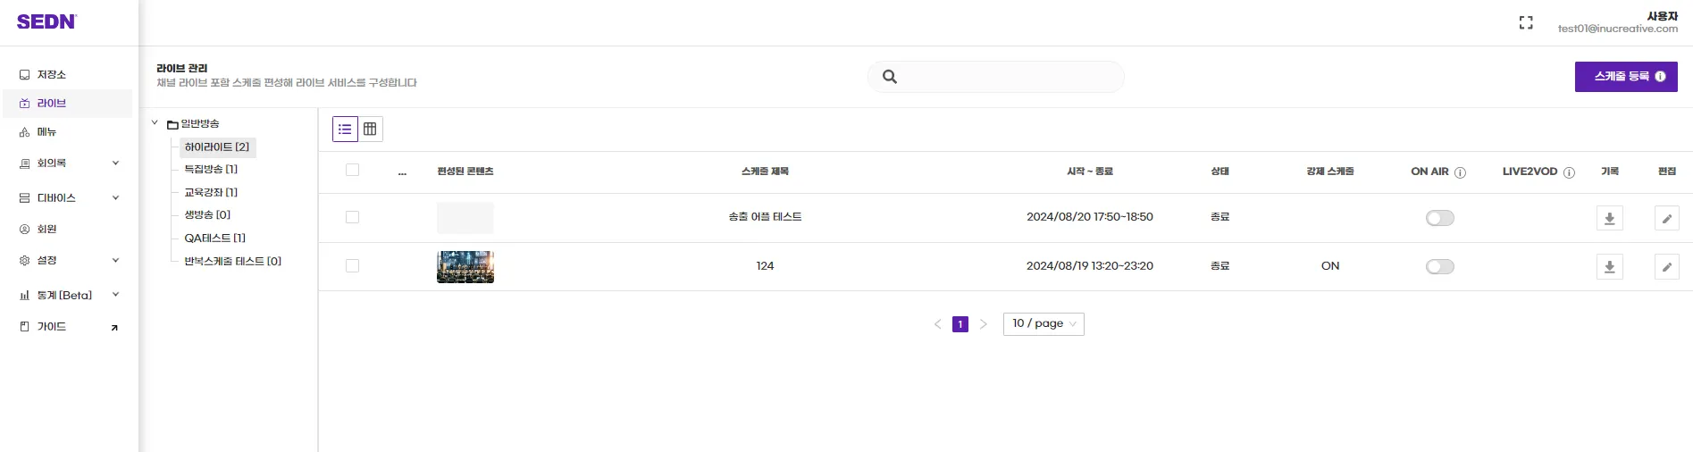Select QA테스트 [1] channel
Viewport: 1693px width, 452px height.
coord(214,239)
